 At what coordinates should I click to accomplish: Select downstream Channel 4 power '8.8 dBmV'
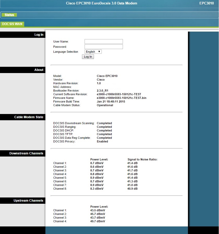point(97,174)
